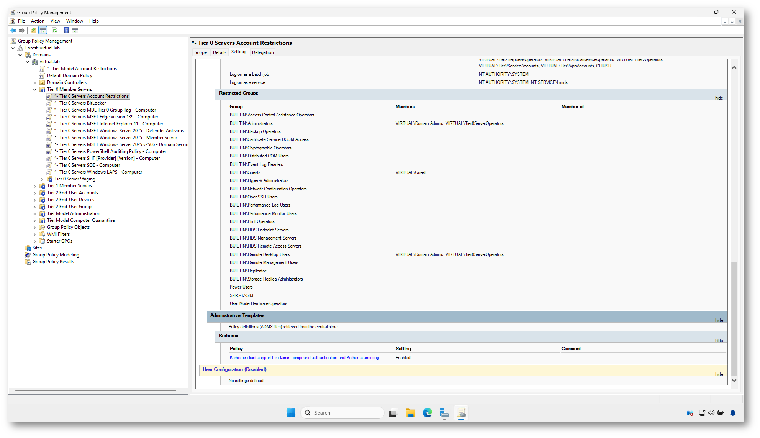
Task: Open Windows Start menu
Action: click(x=291, y=413)
